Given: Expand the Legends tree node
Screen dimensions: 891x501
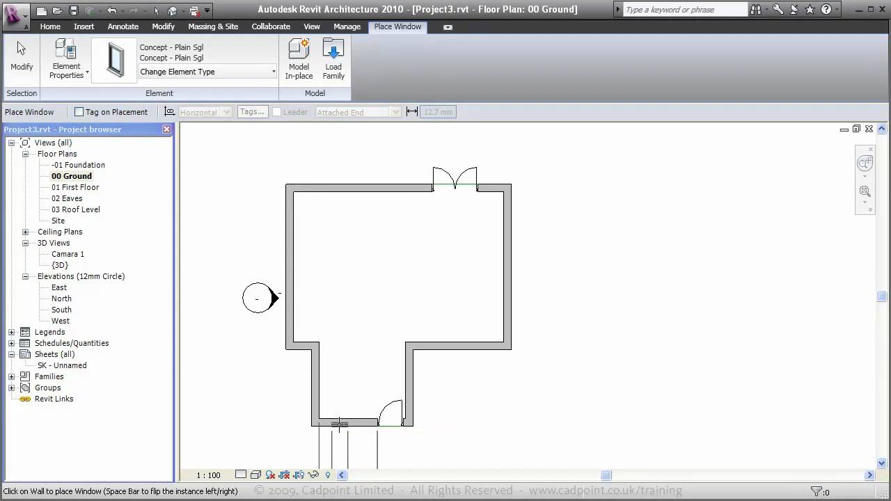Looking at the screenshot, I should pyautogui.click(x=11, y=332).
